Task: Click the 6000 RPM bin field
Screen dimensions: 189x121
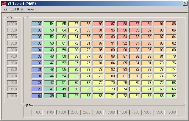Action: point(172,112)
